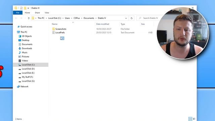Close the Diablo IV Explorer window
This screenshot has height=121, width=215.
coord(192,8)
